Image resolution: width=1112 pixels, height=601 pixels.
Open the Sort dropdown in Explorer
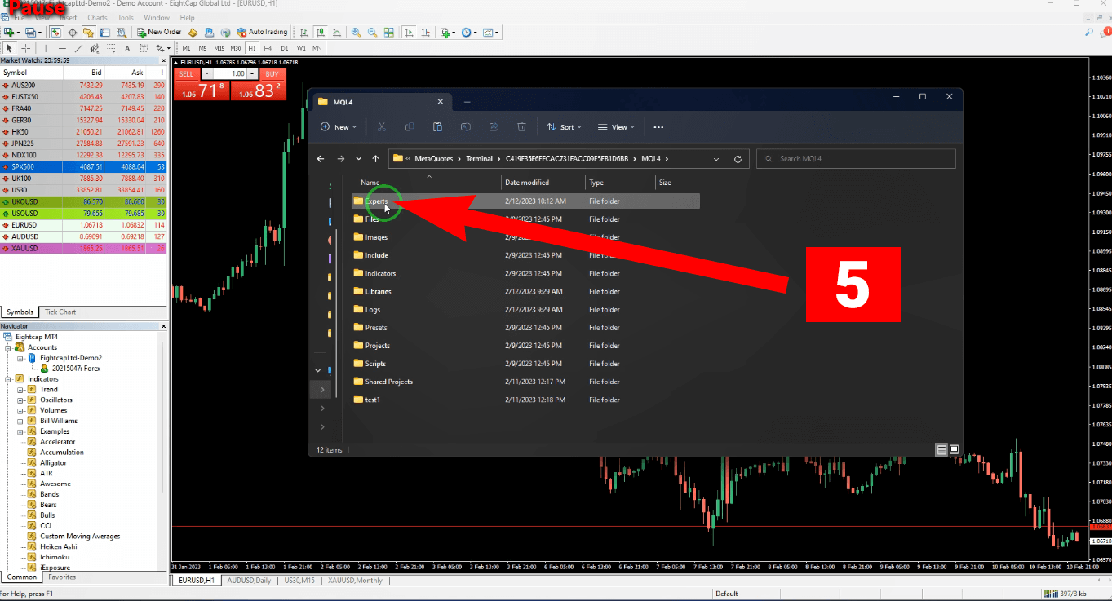coord(564,127)
